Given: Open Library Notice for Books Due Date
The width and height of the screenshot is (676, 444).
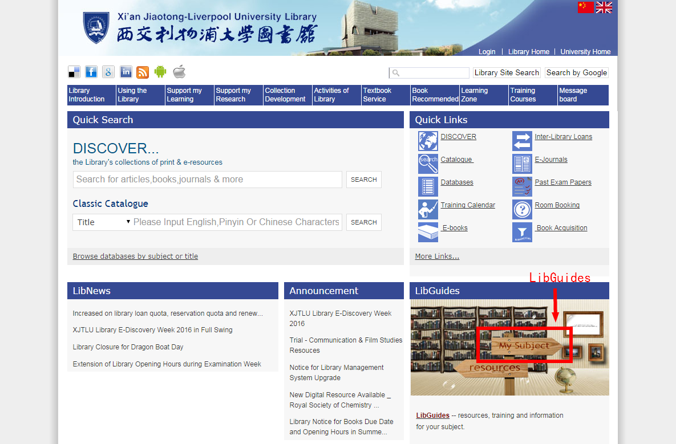Looking at the screenshot, I should pos(342,427).
